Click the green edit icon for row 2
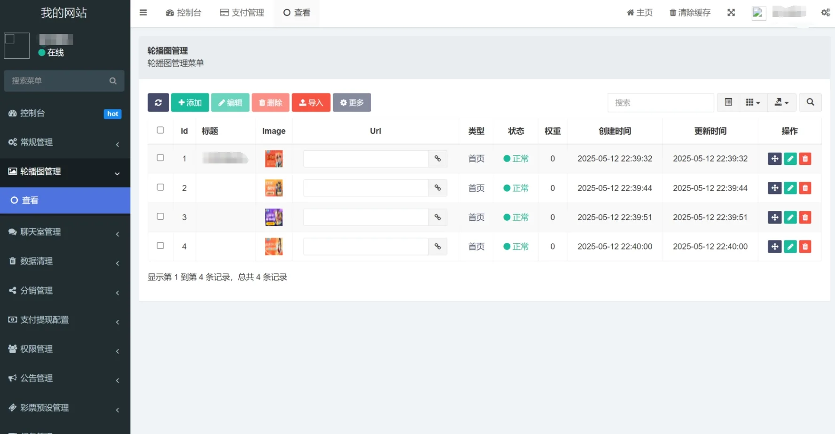Image resolution: width=835 pixels, height=434 pixels. [x=790, y=188]
